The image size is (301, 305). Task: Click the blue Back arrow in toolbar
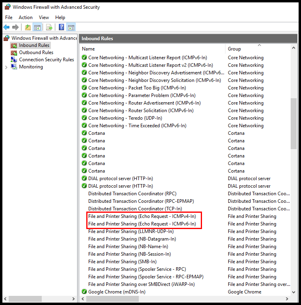pos(6,27)
